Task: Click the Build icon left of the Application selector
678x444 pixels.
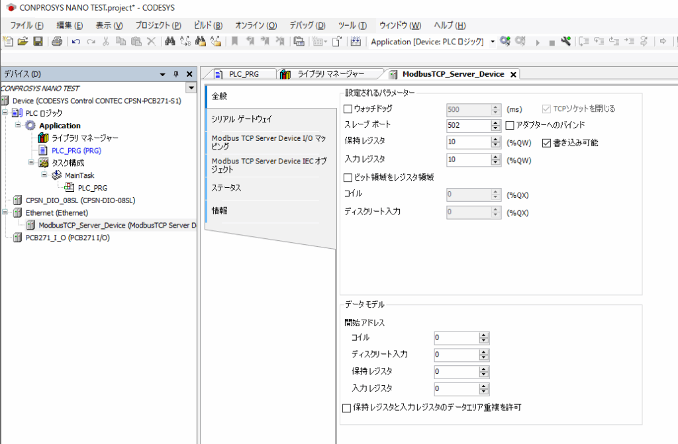Action: click(356, 42)
